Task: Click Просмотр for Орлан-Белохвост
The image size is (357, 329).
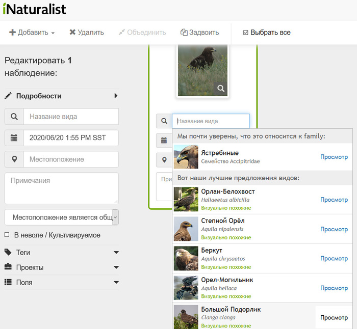Action: point(334,200)
